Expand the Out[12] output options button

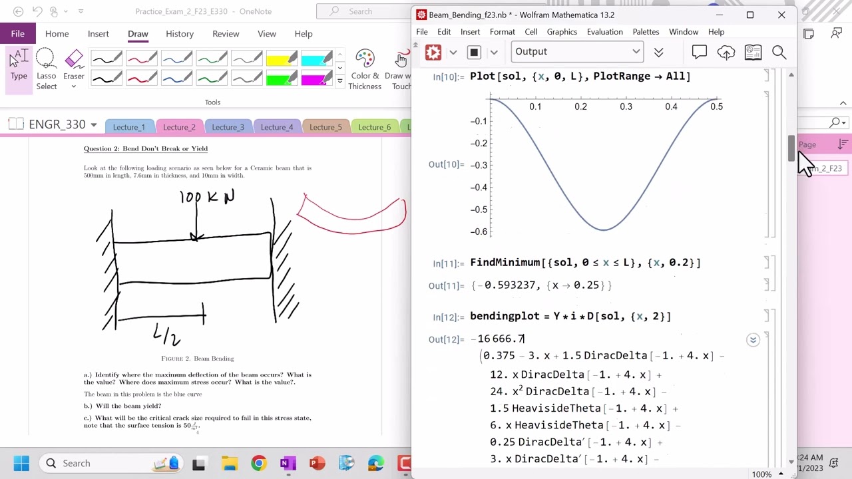click(x=753, y=340)
